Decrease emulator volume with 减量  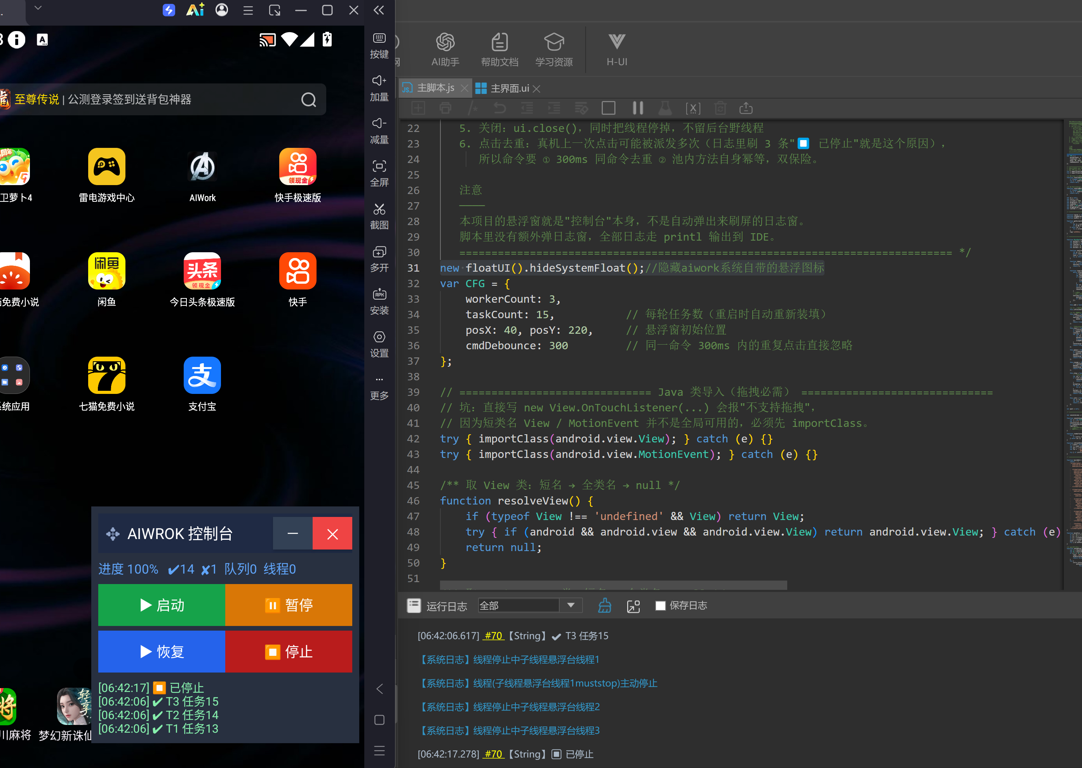pos(379,131)
